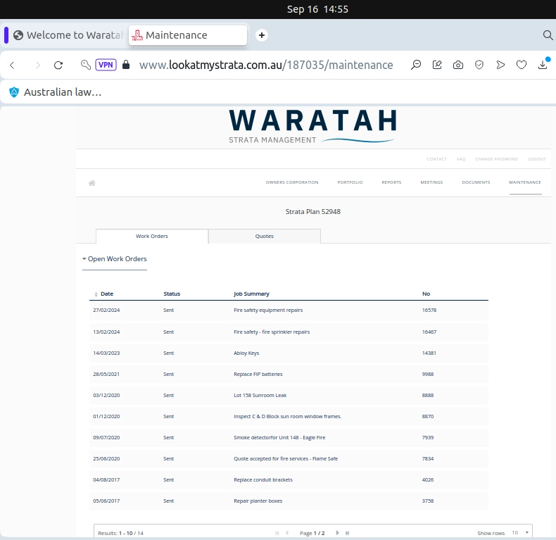Go back with the browser back arrow

(13, 65)
